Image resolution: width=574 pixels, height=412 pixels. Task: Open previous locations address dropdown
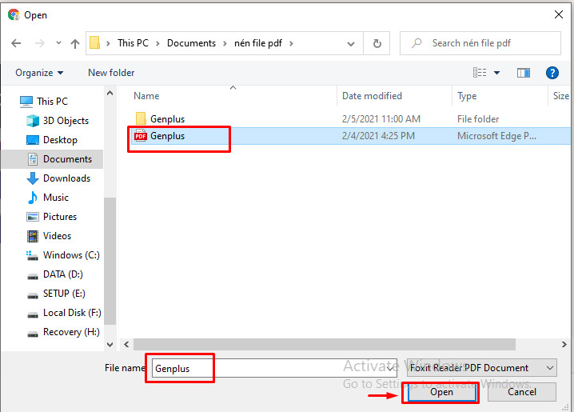click(351, 43)
